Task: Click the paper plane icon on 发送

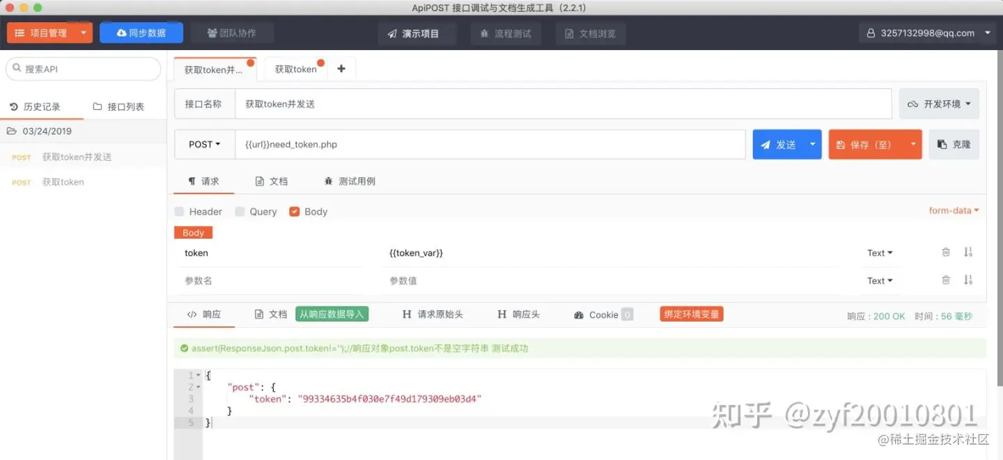Action: pos(765,145)
